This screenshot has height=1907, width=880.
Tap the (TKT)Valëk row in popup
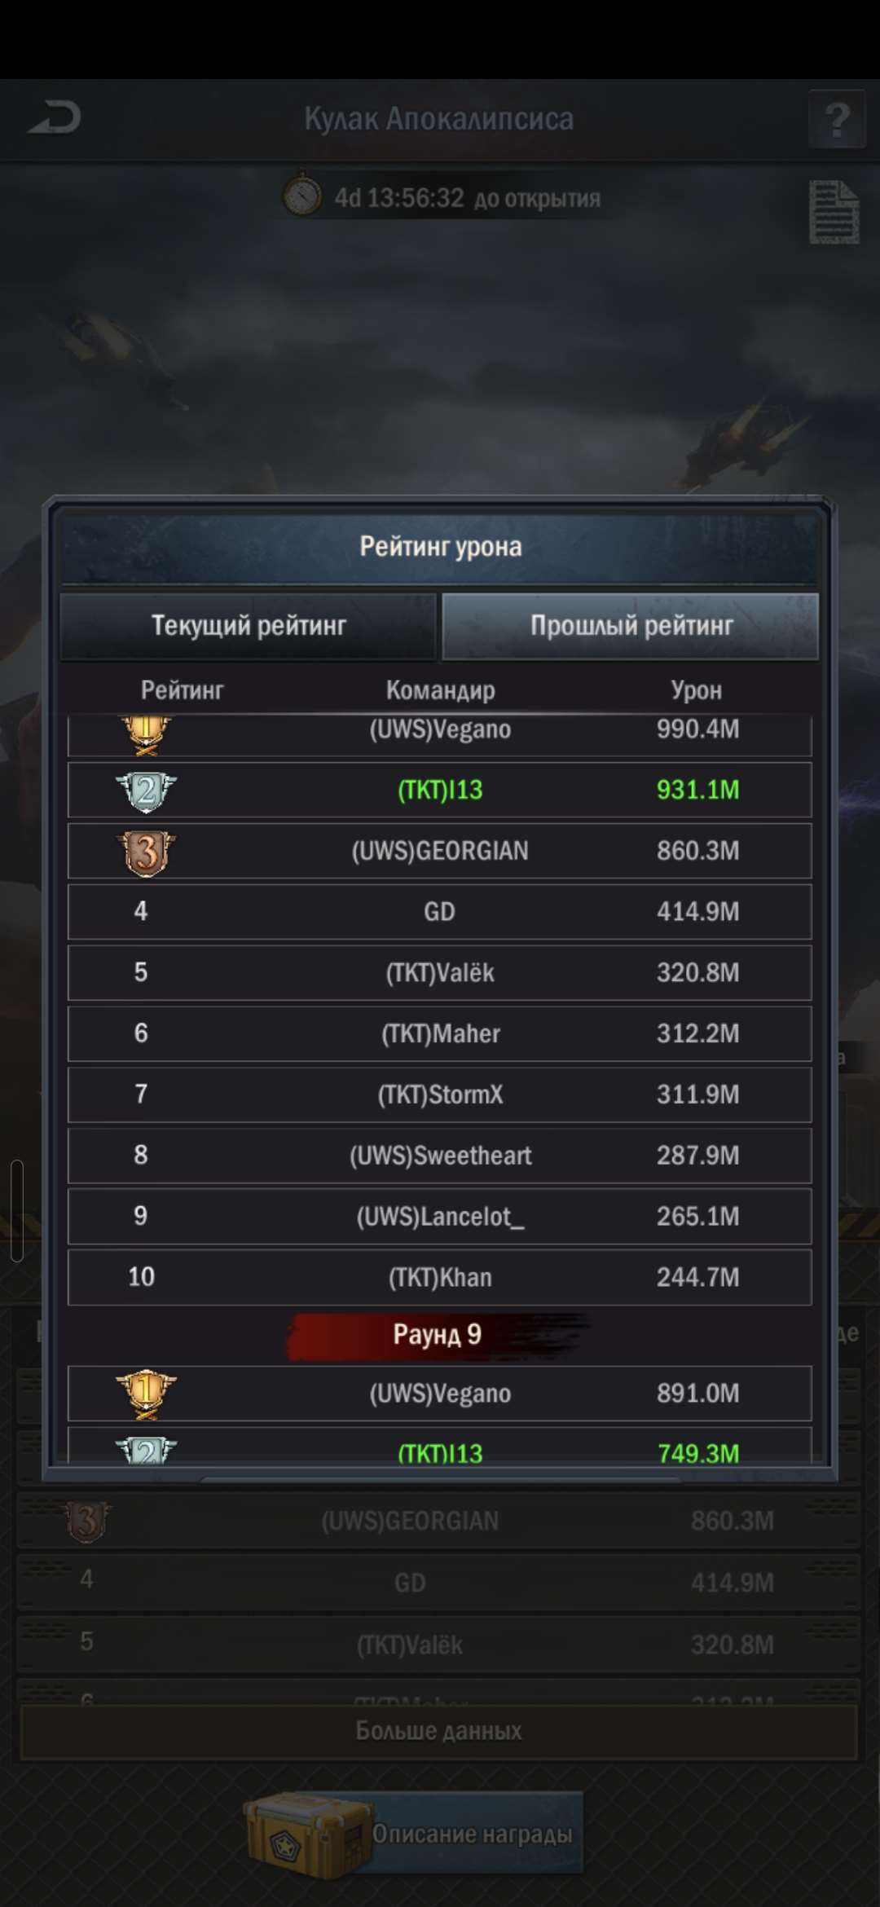(440, 972)
